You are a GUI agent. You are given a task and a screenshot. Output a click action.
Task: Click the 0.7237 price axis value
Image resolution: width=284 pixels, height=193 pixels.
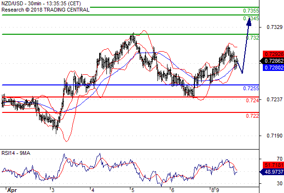point(274,99)
